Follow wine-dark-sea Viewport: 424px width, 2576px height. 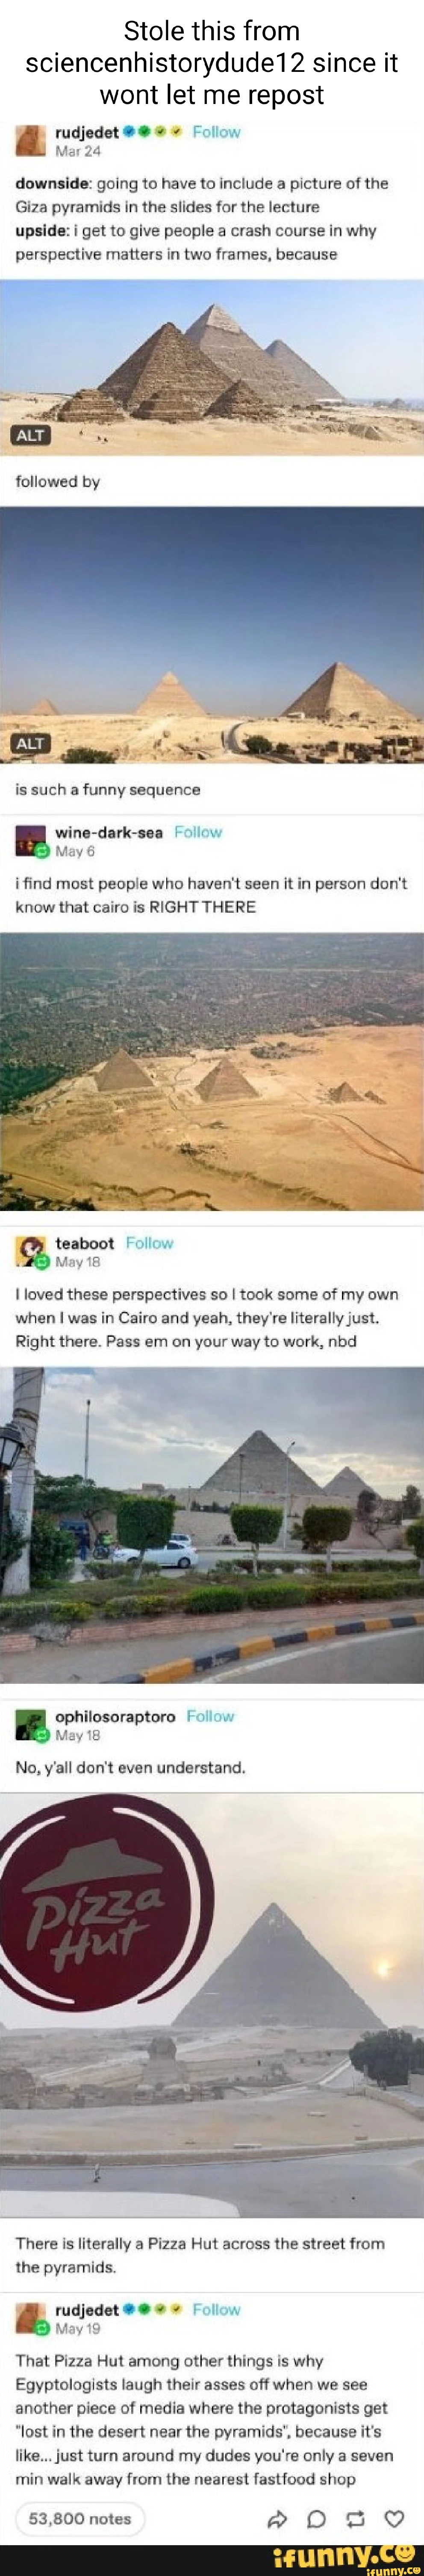tap(197, 832)
